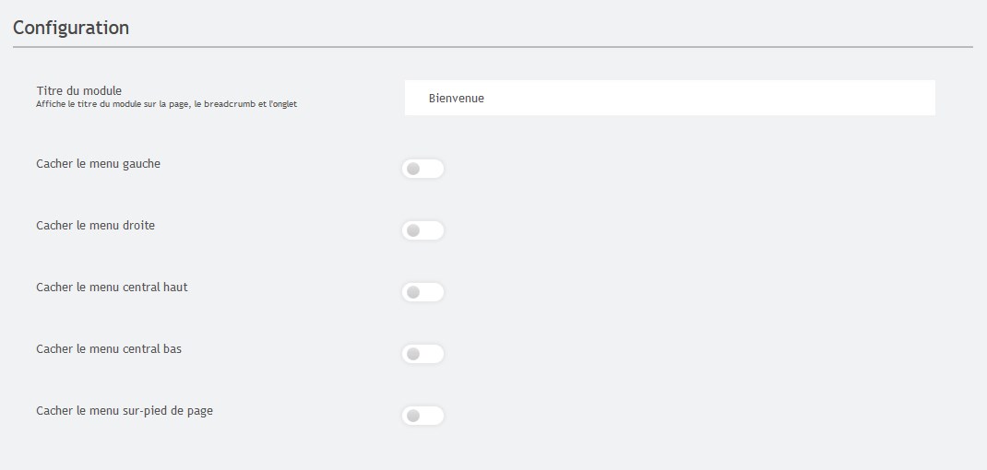The image size is (987, 470).
Task: Click the horizontal divider under 'Configuration'
Action: pos(493,47)
